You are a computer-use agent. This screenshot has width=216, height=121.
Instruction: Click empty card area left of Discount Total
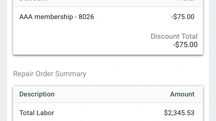(x=80, y=40)
